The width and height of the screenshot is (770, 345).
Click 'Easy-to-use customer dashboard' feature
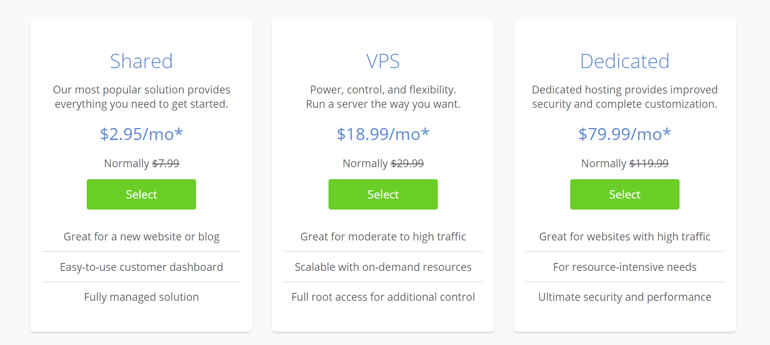coord(141,267)
